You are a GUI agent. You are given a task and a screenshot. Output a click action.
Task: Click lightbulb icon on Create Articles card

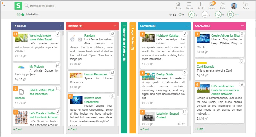click(x=242, y=34)
